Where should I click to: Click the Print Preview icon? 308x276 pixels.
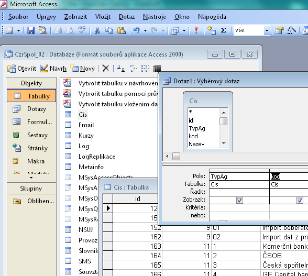(70, 30)
